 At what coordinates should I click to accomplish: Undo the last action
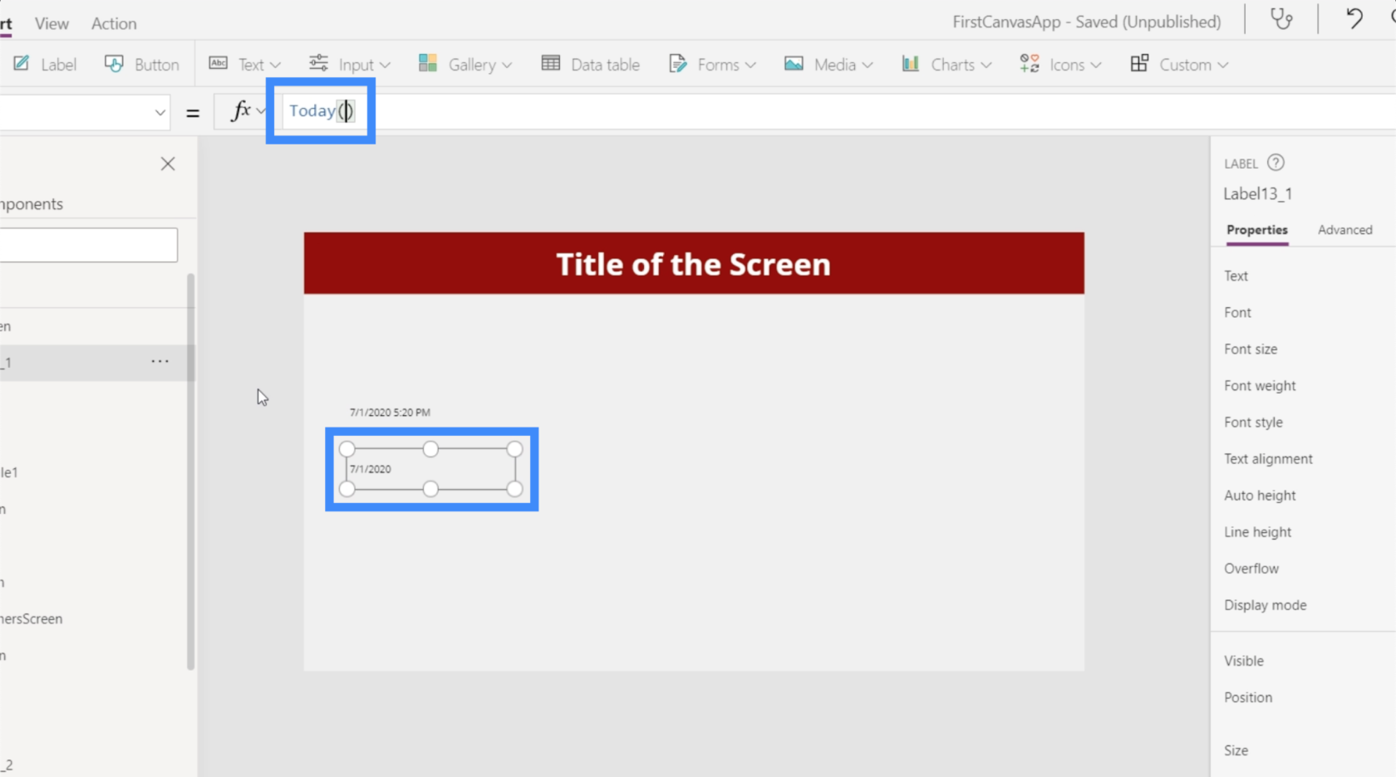click(x=1354, y=19)
